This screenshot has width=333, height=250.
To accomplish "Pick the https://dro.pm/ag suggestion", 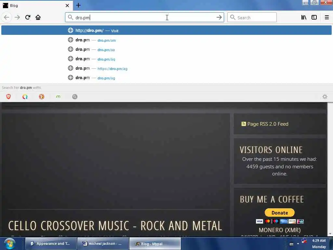I will coord(166,68).
